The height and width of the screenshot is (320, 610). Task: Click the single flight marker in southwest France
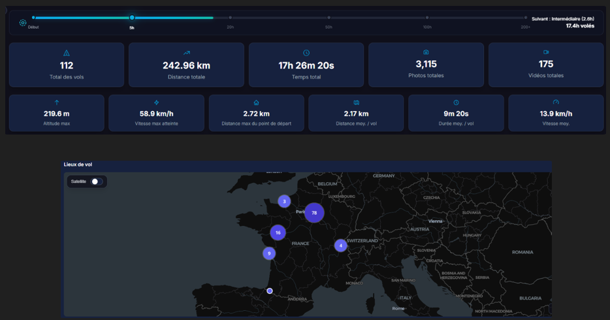tap(270, 291)
